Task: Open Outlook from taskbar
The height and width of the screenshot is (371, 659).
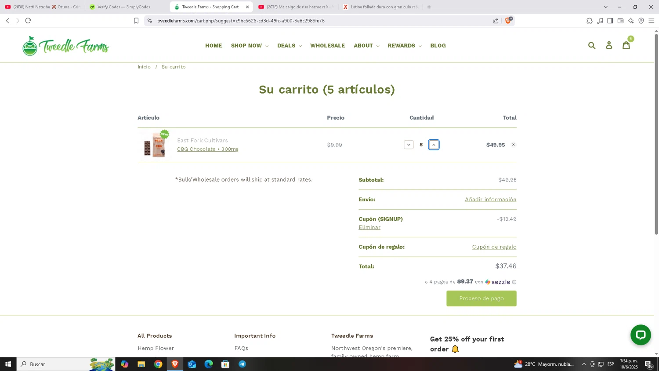Action: (x=192, y=364)
